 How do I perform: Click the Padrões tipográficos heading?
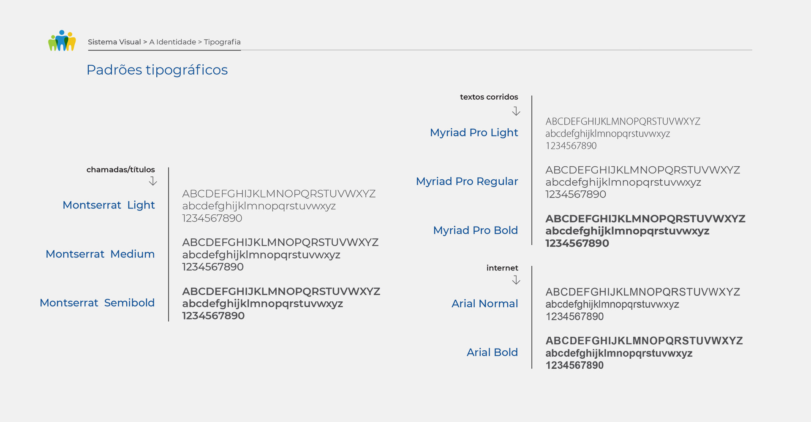point(157,70)
